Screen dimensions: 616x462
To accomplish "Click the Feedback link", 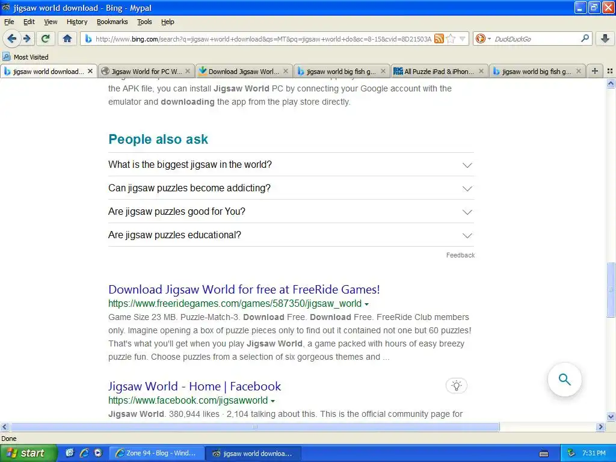I will pyautogui.click(x=460, y=255).
